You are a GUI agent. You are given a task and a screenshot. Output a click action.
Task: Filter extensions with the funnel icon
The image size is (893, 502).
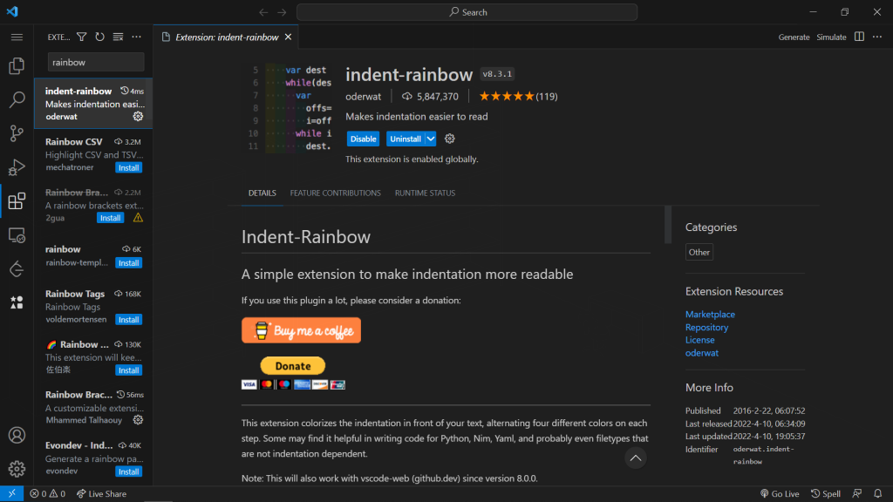click(x=81, y=37)
